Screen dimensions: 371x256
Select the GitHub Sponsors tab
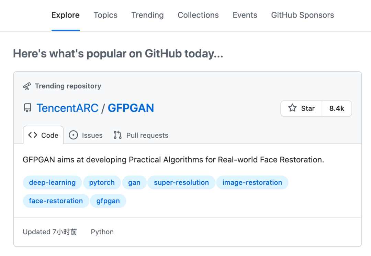(x=302, y=15)
